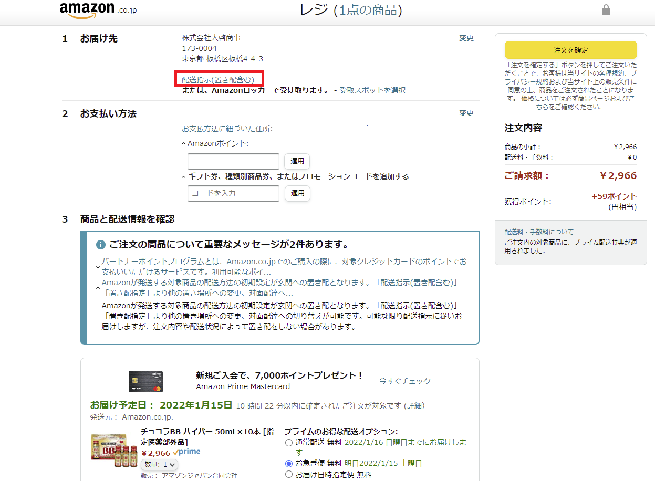Click the Amazon Prime Mastercard card image
The height and width of the screenshot is (481, 655).
tap(145, 381)
